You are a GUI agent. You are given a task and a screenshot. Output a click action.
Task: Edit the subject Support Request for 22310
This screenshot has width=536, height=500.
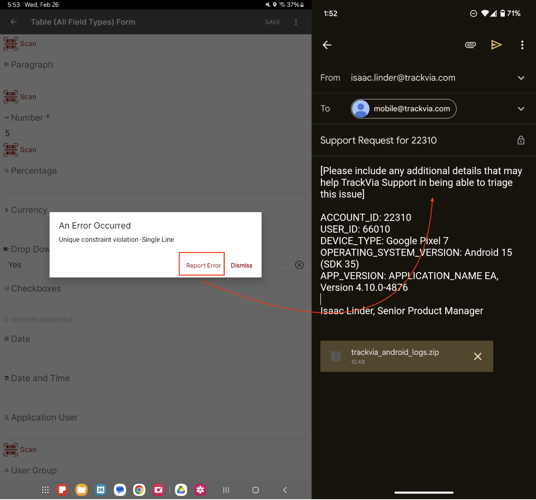pyautogui.click(x=379, y=140)
